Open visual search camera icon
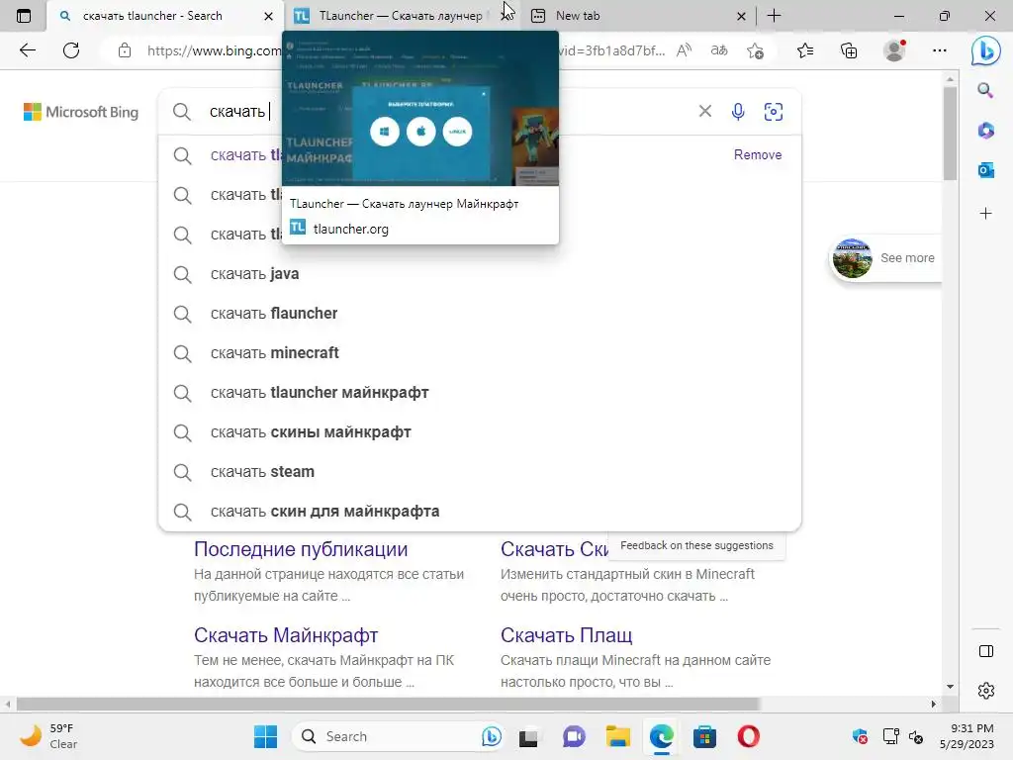This screenshot has width=1013, height=760. [x=773, y=111]
